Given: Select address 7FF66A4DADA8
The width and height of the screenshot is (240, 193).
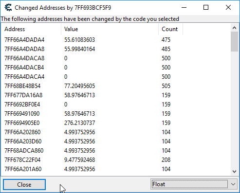Looking at the screenshot, I should tap(24, 49).
